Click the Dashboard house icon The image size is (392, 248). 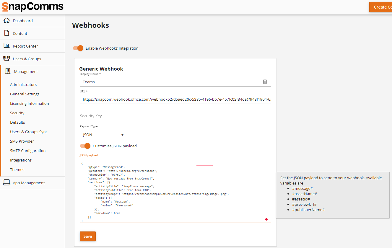click(6, 21)
